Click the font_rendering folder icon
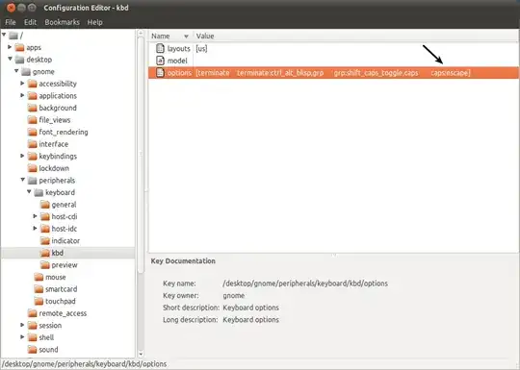This screenshot has width=520, height=370. click(x=32, y=132)
